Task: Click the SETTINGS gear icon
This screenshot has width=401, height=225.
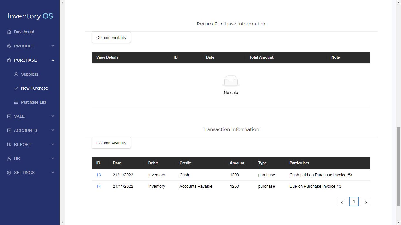Action: 9,173
